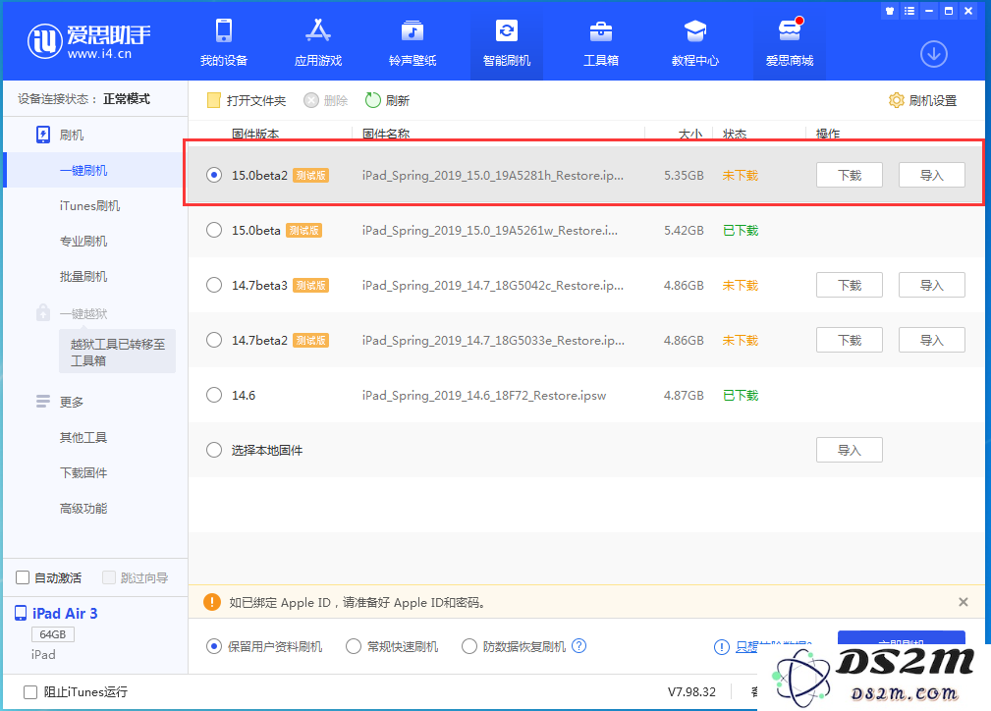The width and height of the screenshot is (991, 711).
Task: Click 打开文件夹 folder icon
Action: click(x=214, y=100)
